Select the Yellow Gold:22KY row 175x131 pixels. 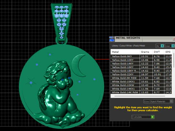coord(141,74)
